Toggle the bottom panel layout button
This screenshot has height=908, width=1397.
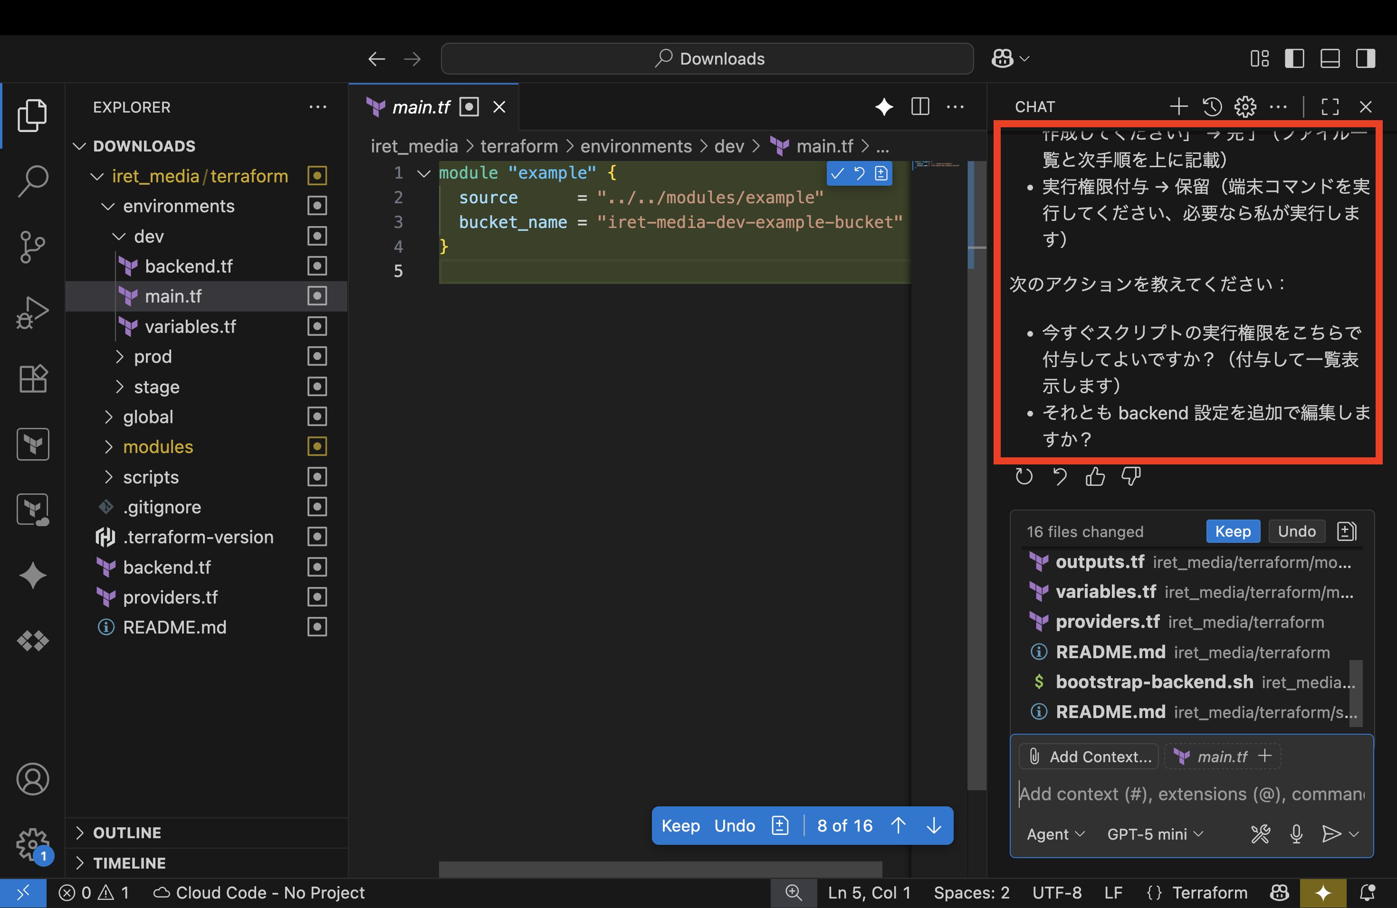[1330, 59]
